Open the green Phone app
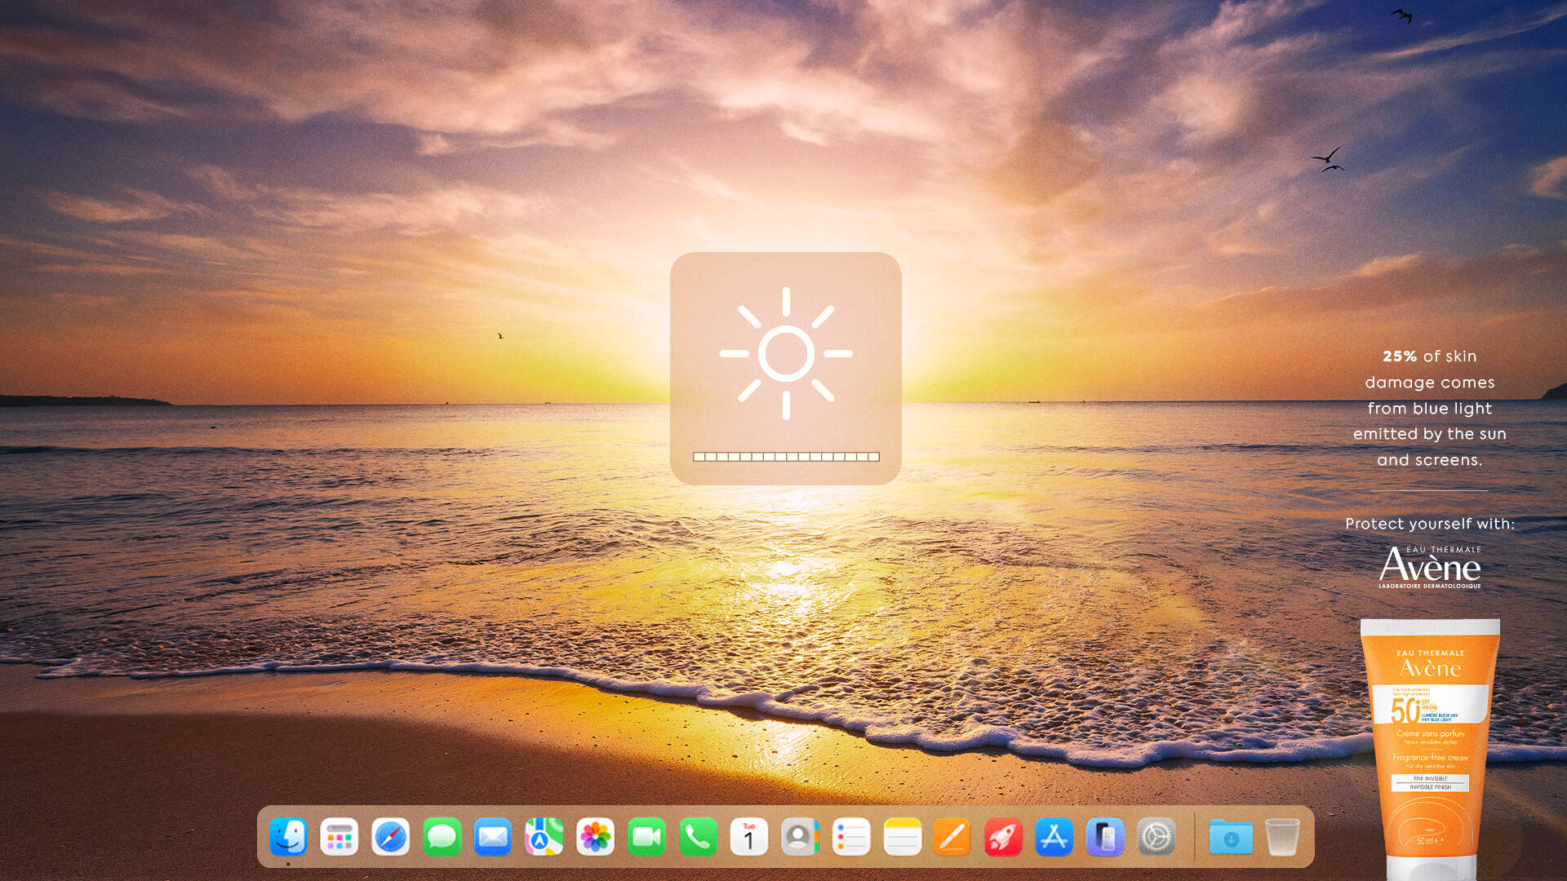The height and width of the screenshot is (881, 1567). click(x=698, y=837)
